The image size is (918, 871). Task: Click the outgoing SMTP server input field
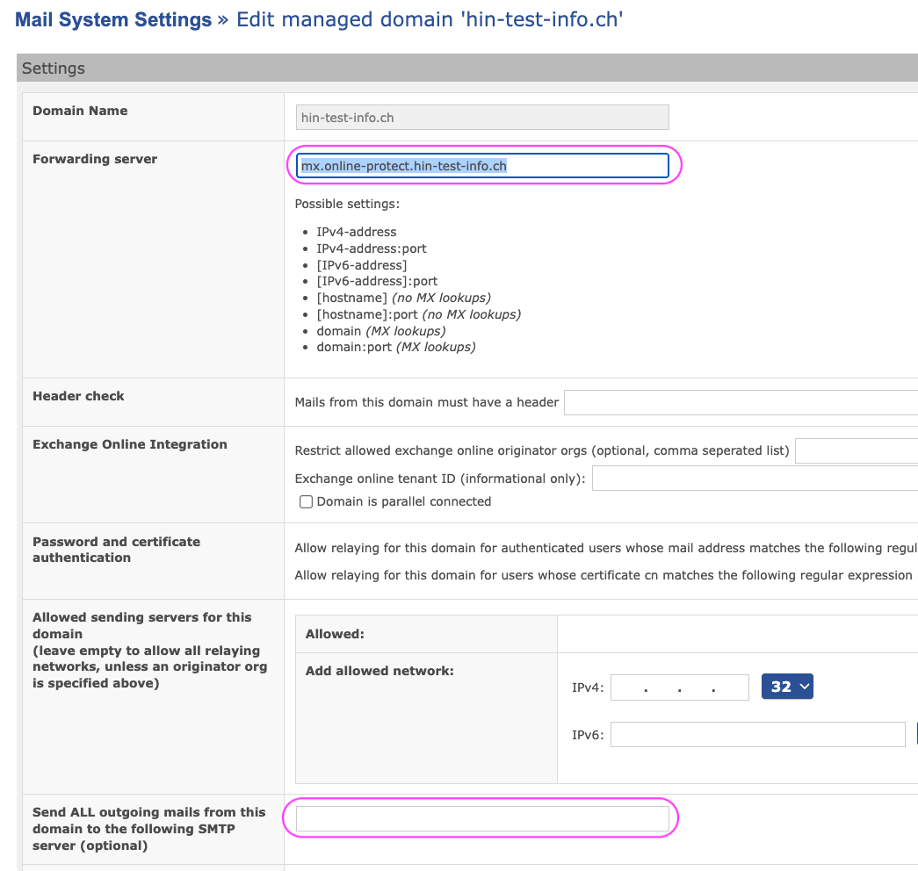(482, 818)
